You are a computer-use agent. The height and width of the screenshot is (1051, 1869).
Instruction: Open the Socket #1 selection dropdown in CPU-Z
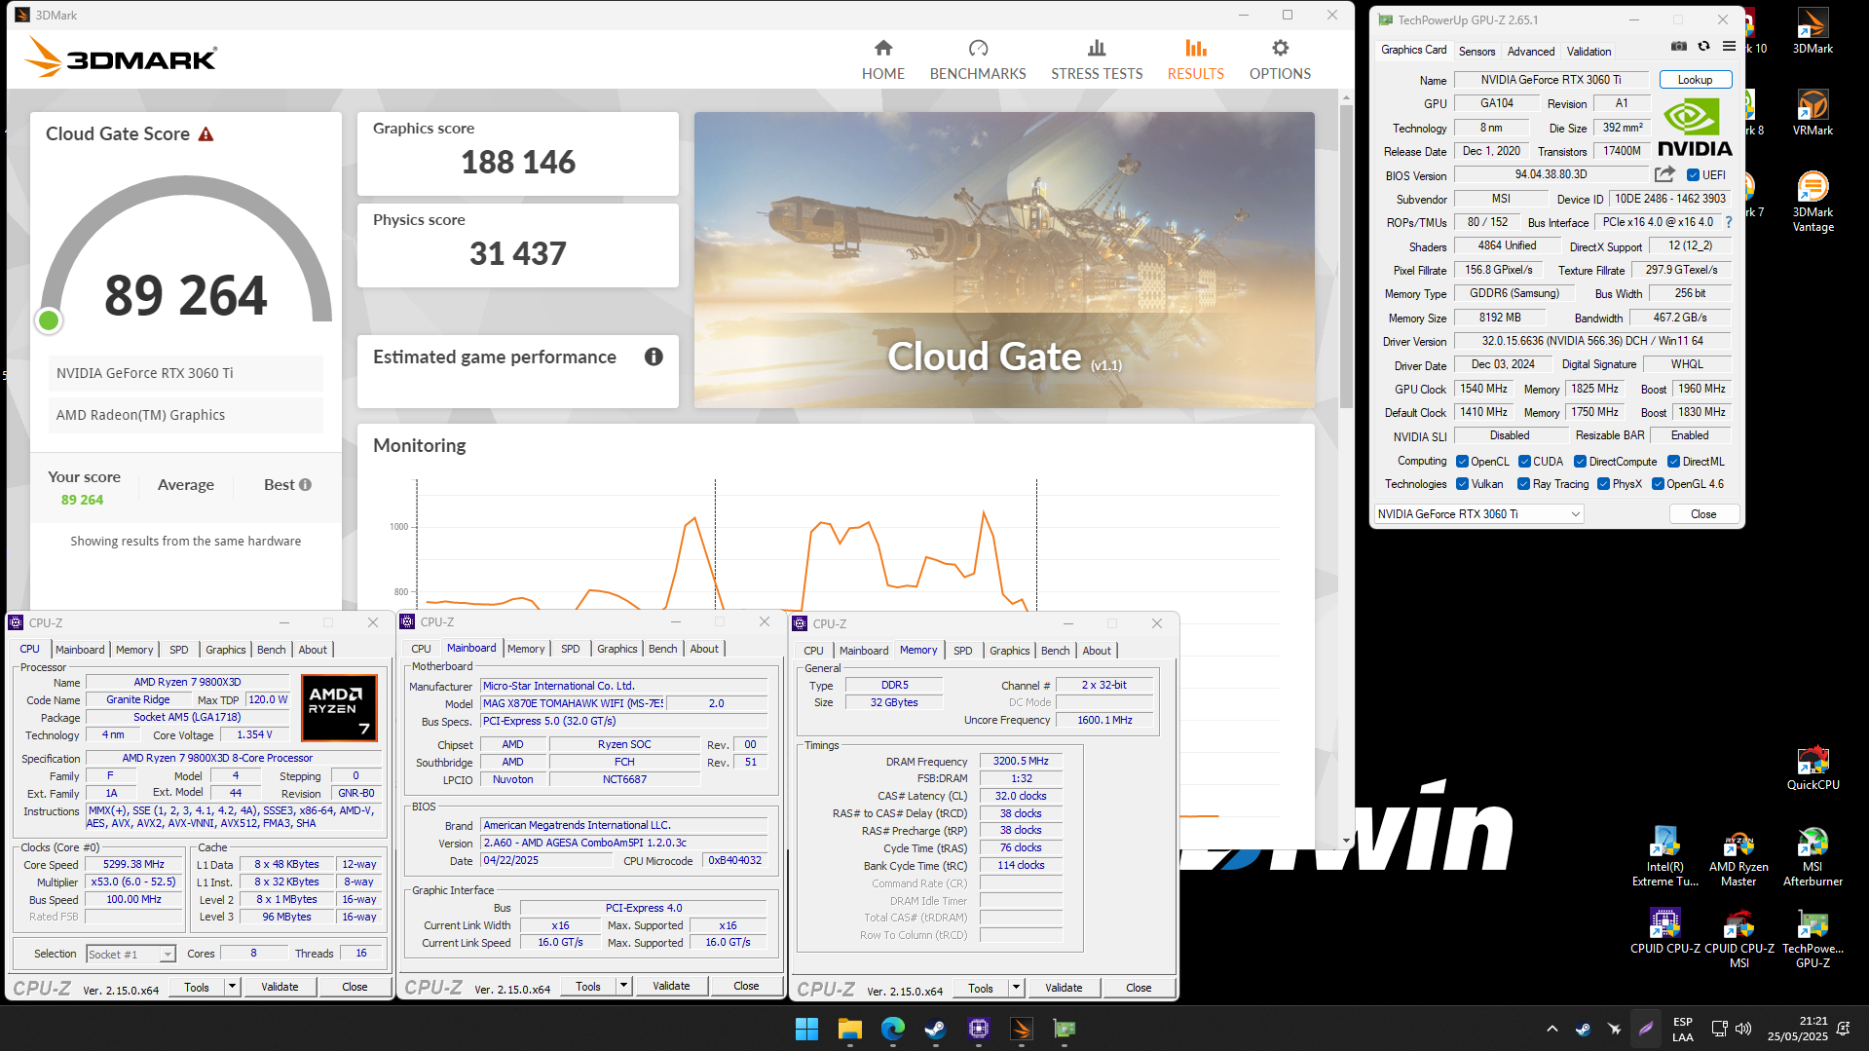coord(131,955)
